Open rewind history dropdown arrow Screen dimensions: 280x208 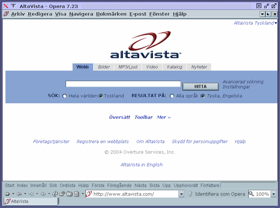(x=13, y=194)
